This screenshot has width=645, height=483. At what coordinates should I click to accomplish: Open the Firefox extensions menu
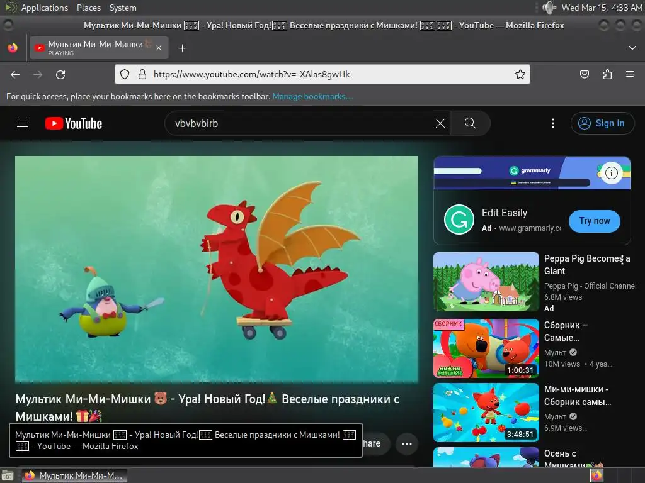pos(607,74)
